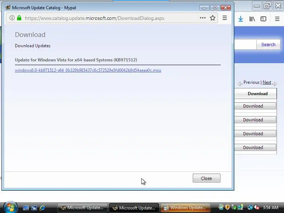Image resolution: width=284 pixels, height=213 pixels.
Task: Open the Windows Start orb
Action: [10, 207]
